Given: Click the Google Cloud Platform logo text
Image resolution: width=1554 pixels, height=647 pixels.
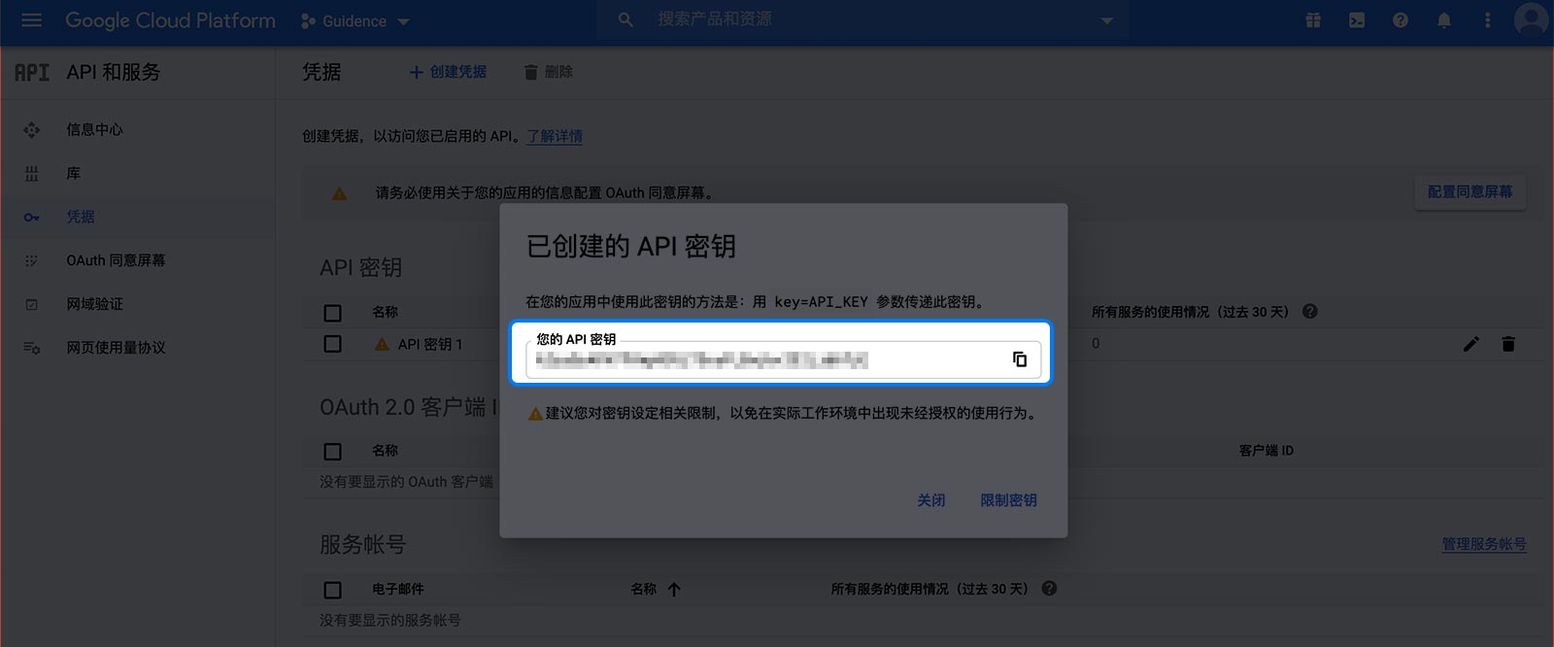Looking at the screenshot, I should [170, 20].
